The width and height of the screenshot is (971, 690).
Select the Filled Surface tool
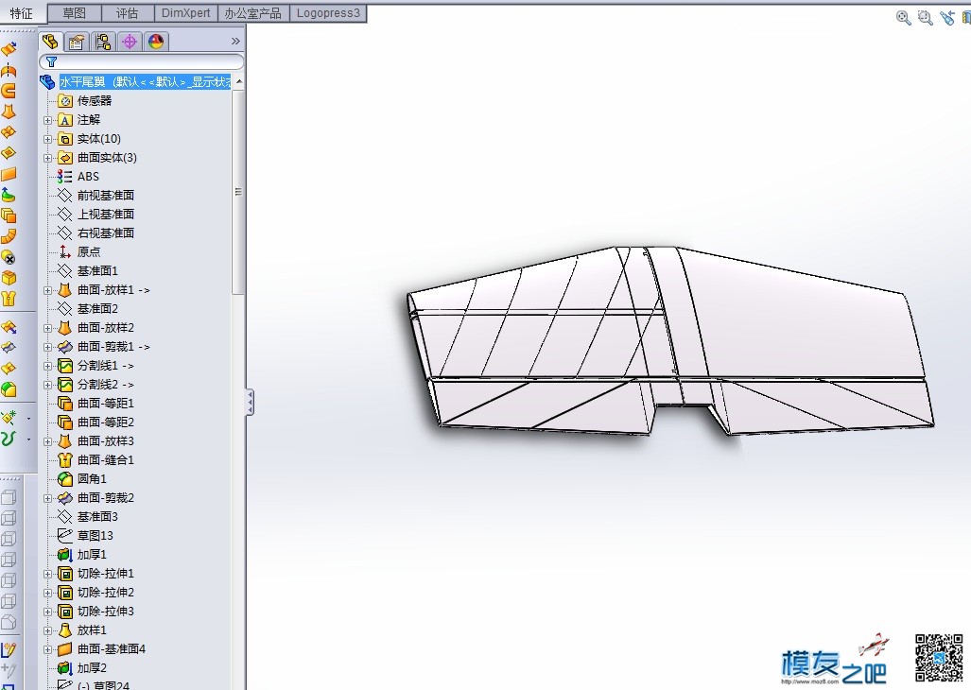coord(9,153)
